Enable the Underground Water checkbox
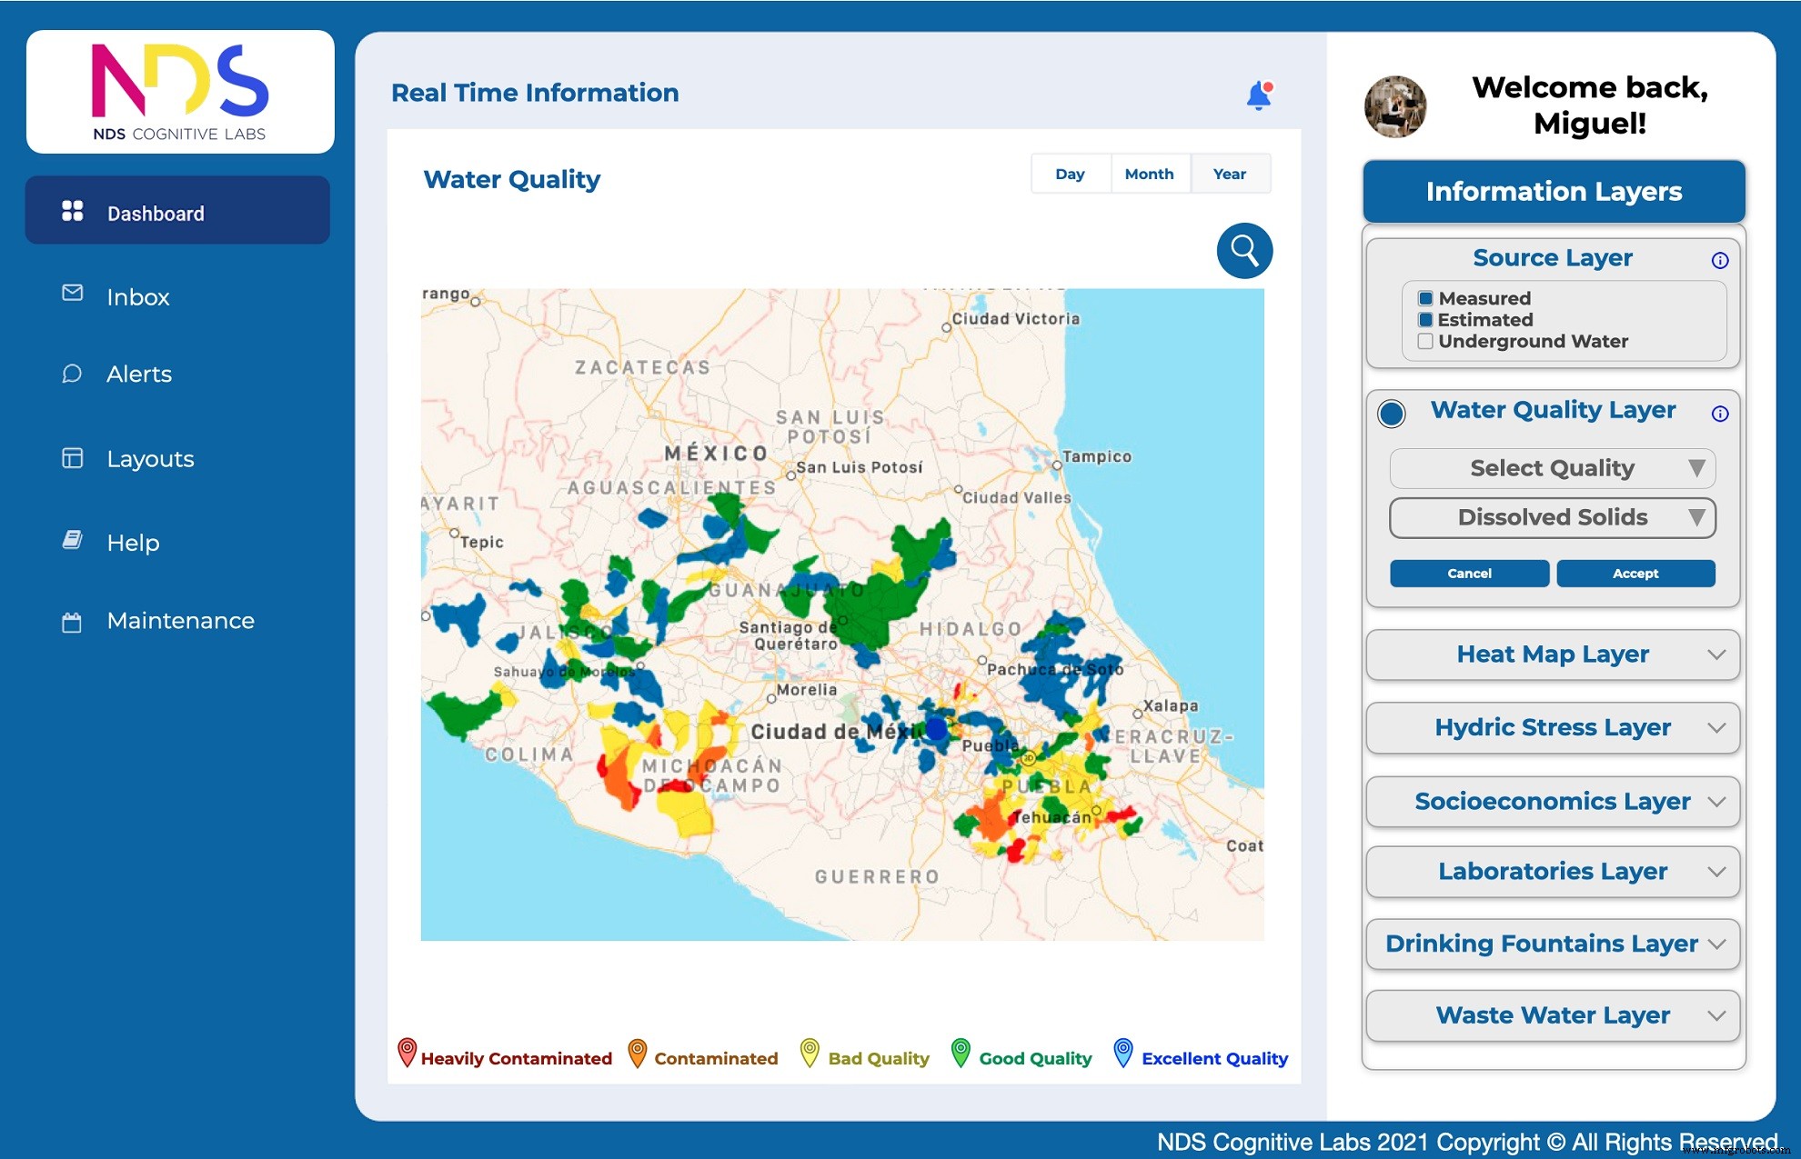This screenshot has height=1159, width=1801. point(1424,341)
